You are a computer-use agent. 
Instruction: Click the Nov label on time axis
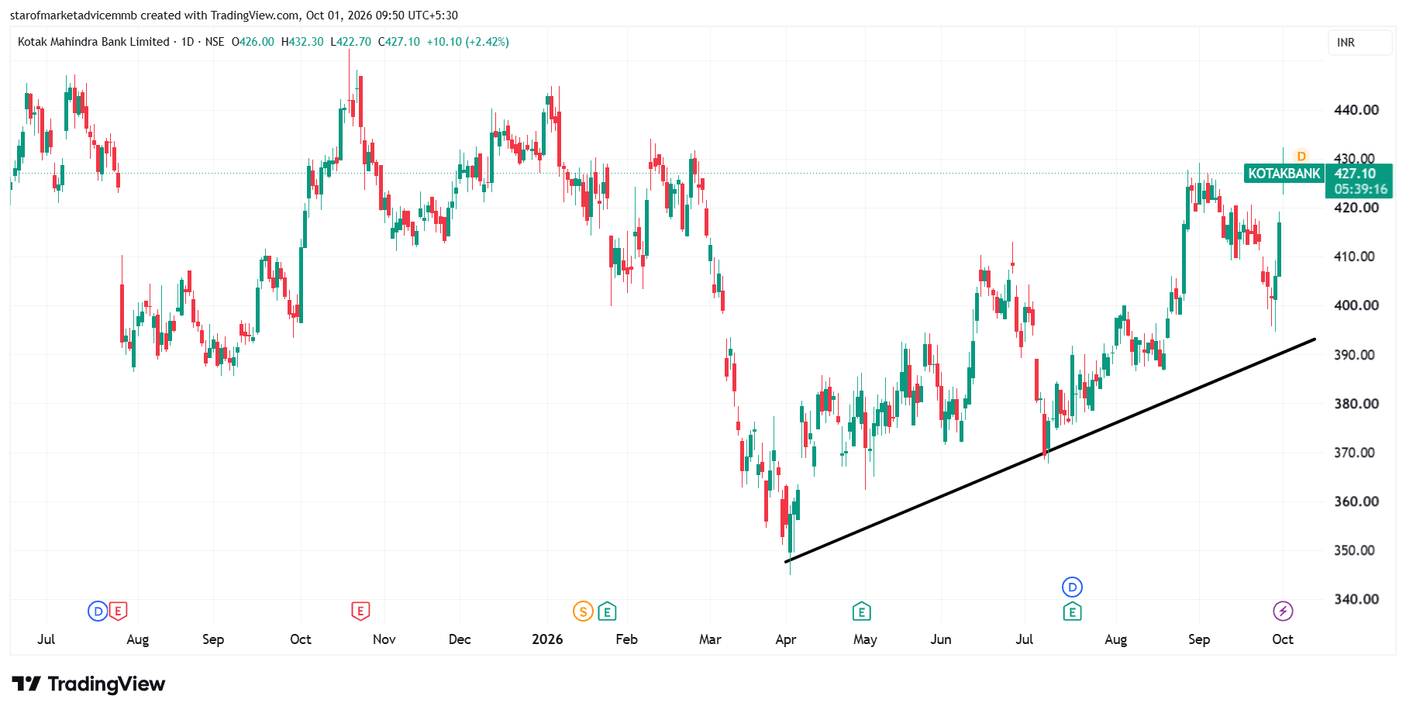[384, 639]
